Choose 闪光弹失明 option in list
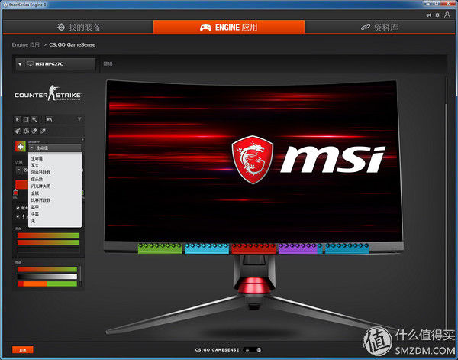458x360 pixels. tap(55, 186)
